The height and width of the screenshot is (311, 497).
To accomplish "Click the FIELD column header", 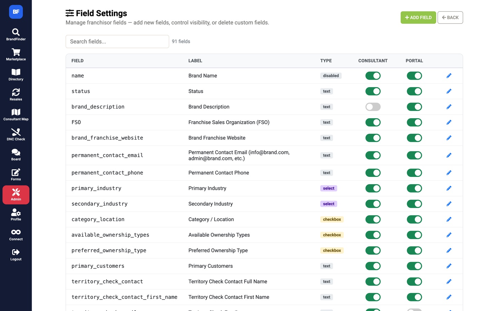I will point(77,61).
